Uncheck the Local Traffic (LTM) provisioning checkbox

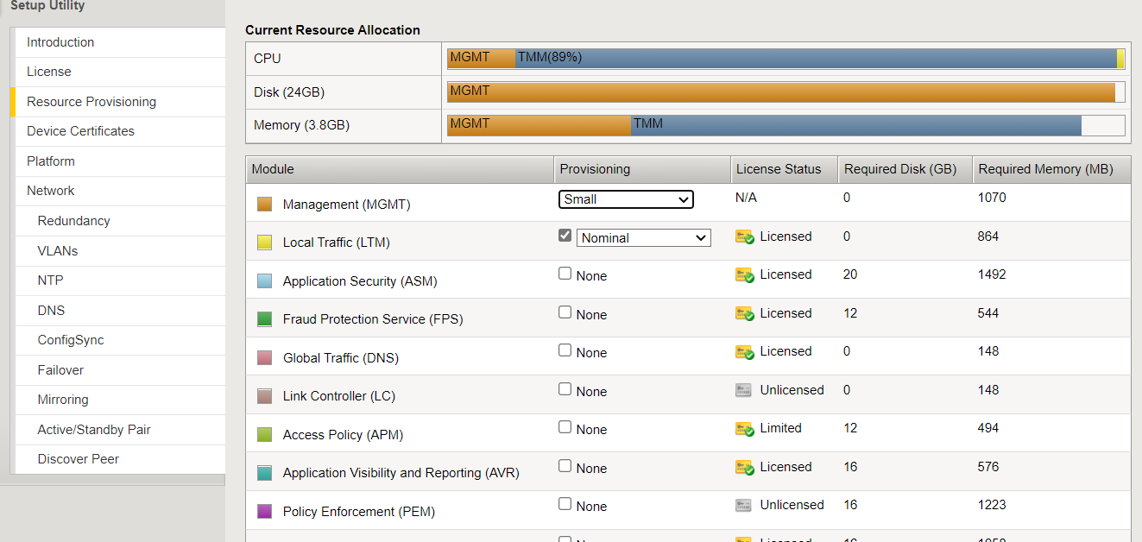565,235
